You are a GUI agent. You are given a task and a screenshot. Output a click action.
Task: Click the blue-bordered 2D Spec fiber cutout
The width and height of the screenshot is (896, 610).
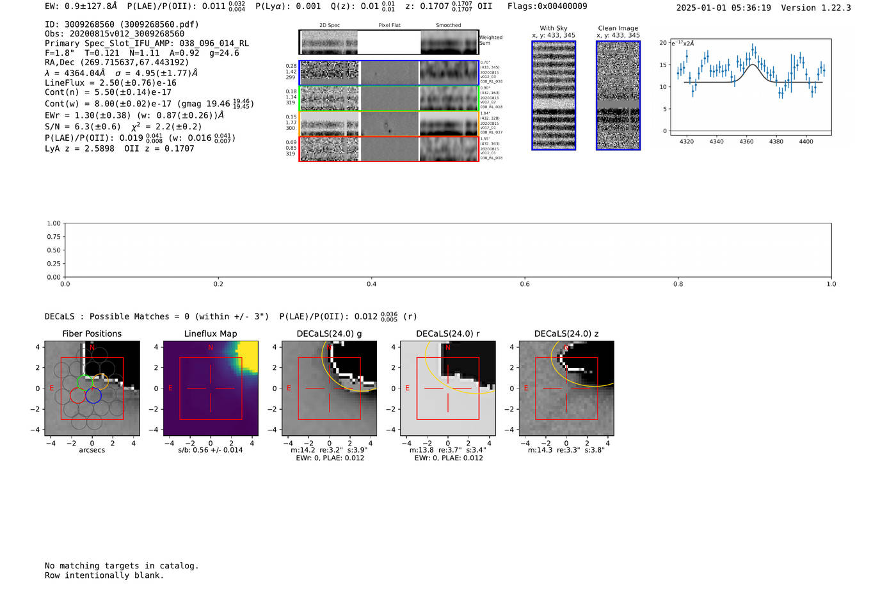point(328,73)
